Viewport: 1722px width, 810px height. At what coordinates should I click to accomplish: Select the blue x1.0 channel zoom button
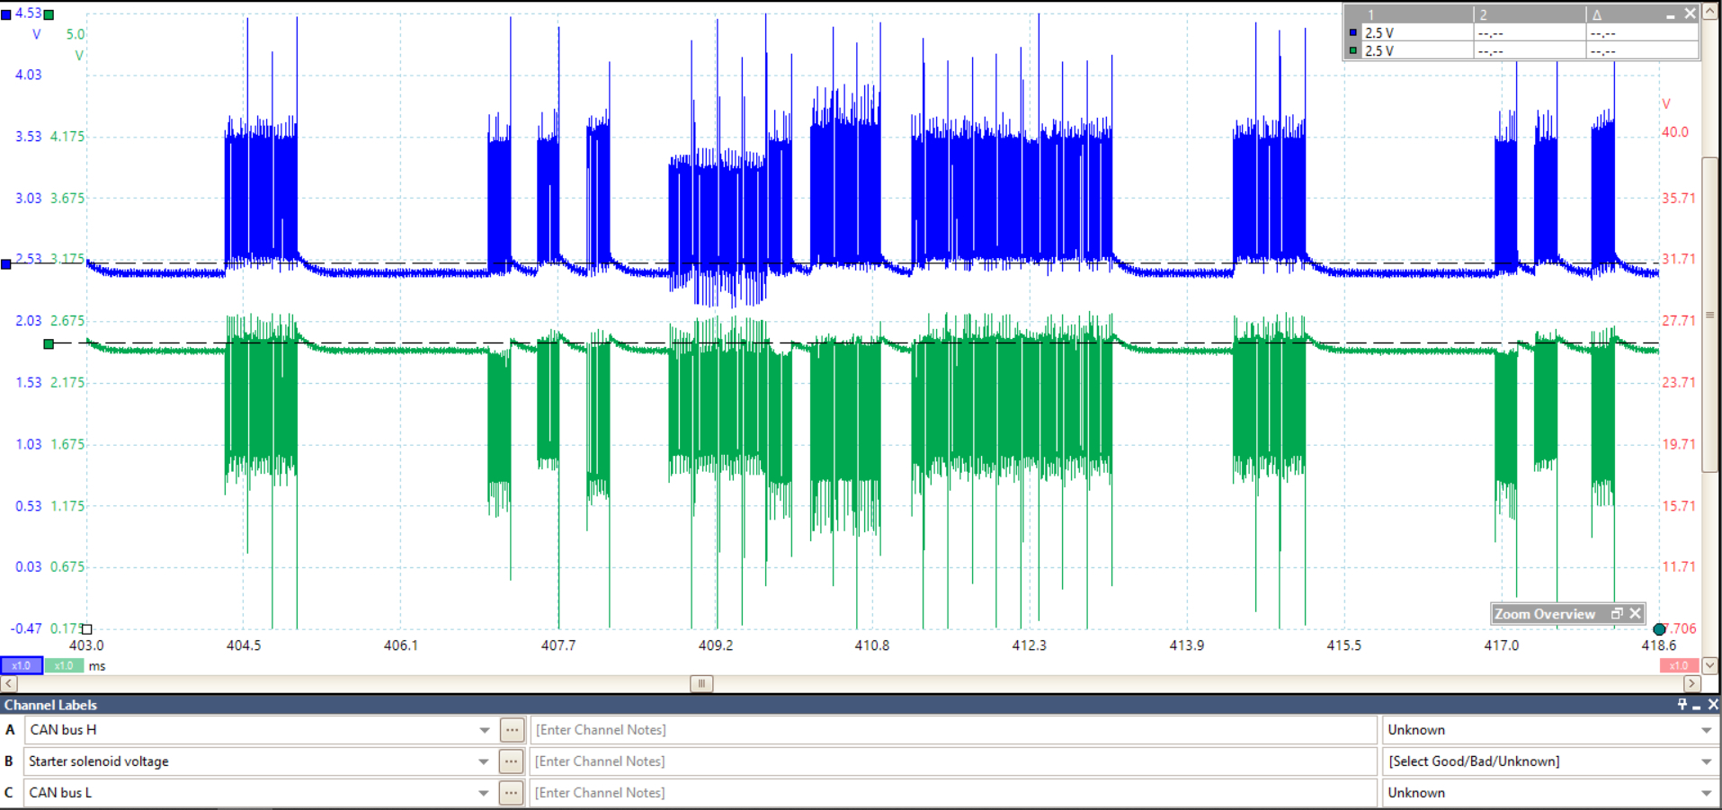pos(21,666)
